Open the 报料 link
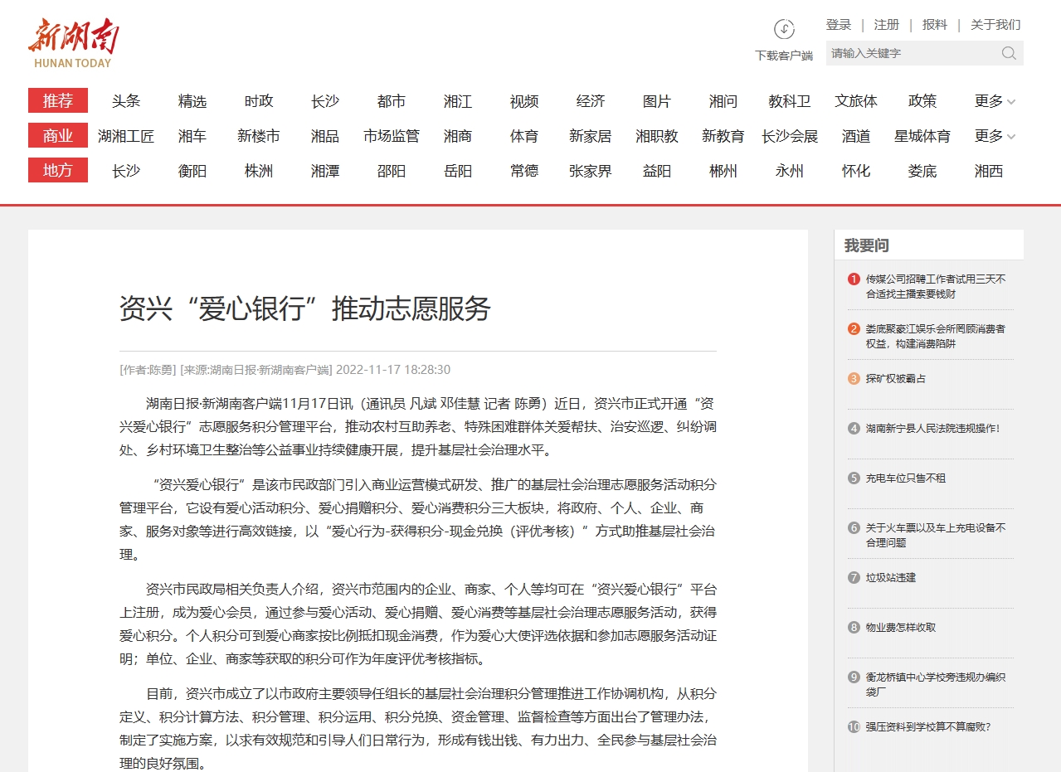Image resolution: width=1061 pixels, height=772 pixels. (935, 25)
